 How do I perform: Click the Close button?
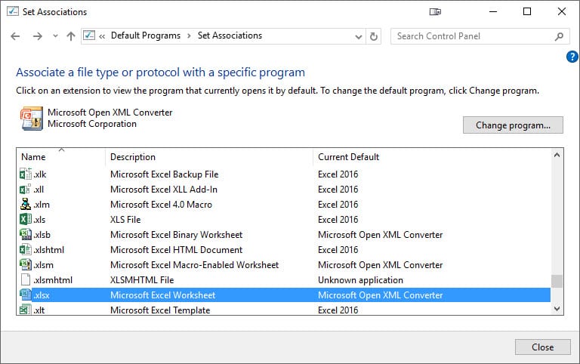pyautogui.click(x=543, y=347)
